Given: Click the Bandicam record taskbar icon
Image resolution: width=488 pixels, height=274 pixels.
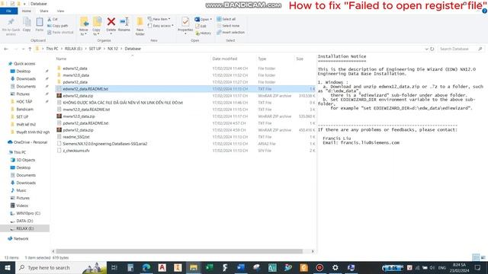Looking at the screenshot, I should (x=319, y=267).
